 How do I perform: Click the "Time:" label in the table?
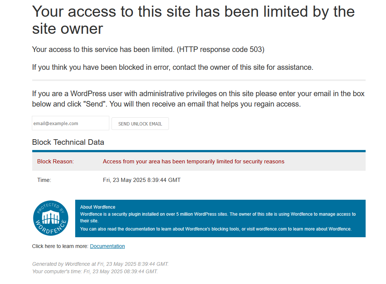(44, 180)
